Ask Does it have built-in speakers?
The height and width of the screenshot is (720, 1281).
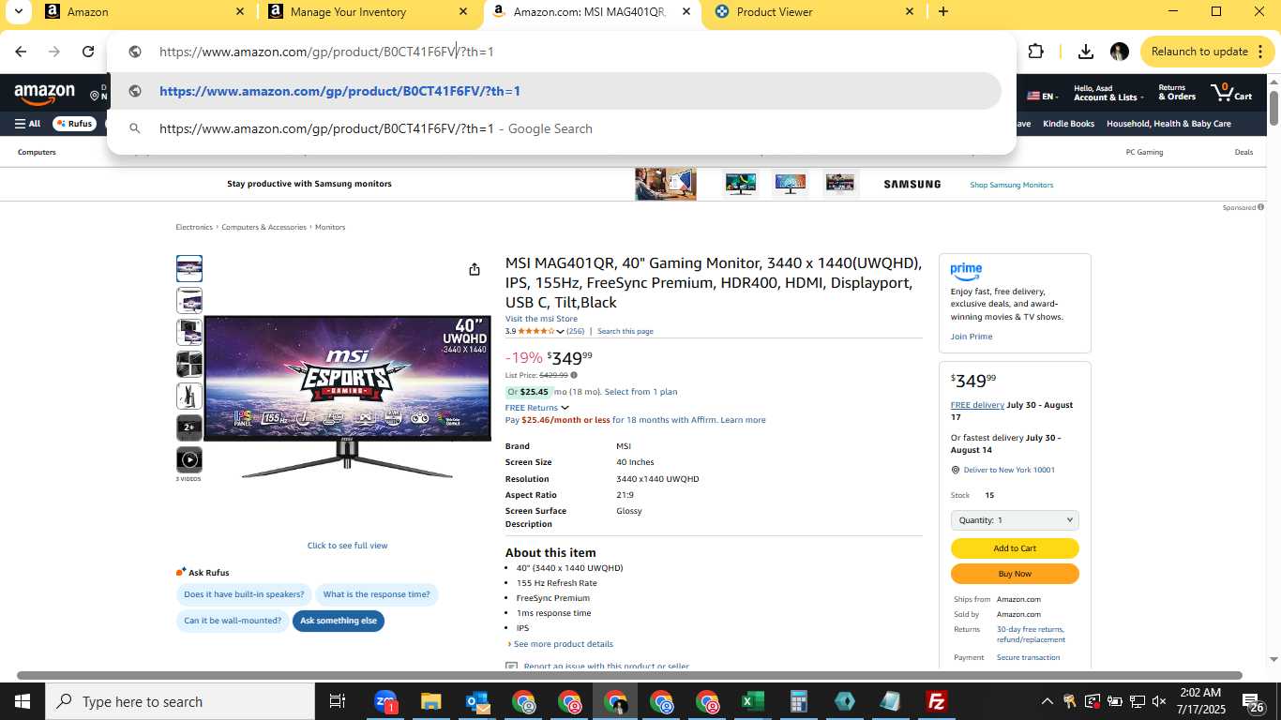click(244, 594)
